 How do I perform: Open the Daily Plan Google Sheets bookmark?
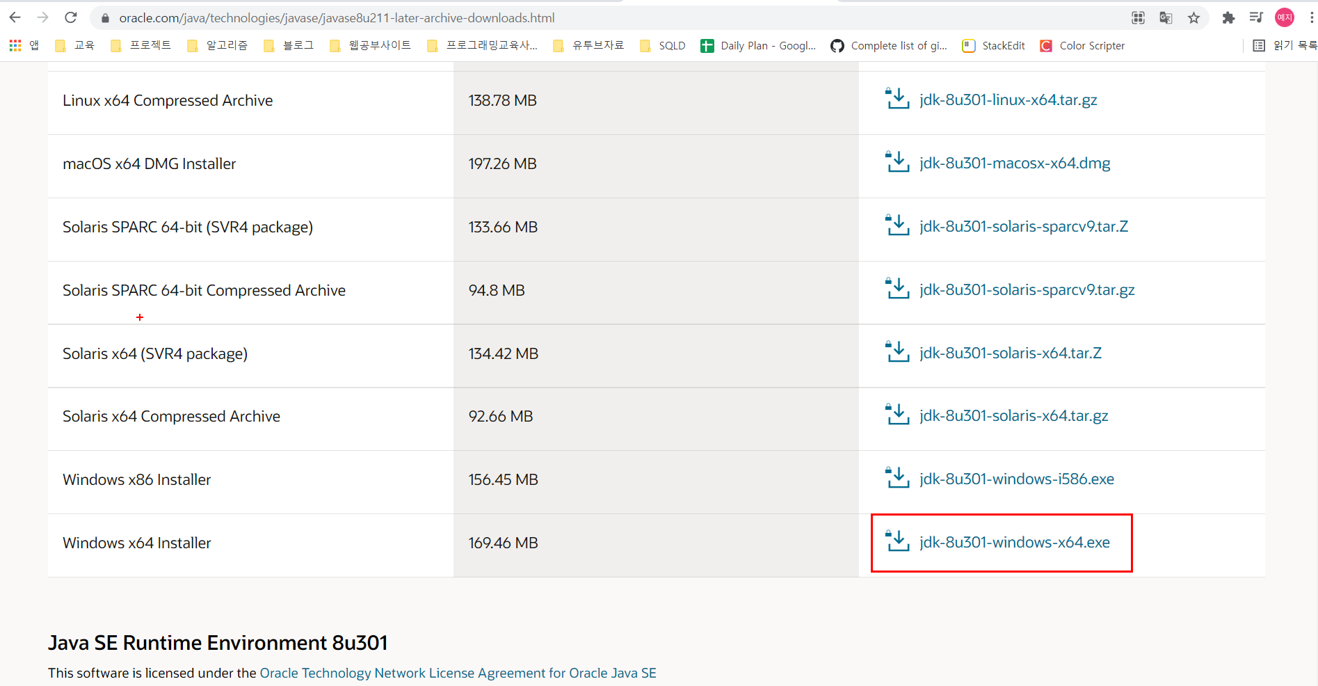758,46
